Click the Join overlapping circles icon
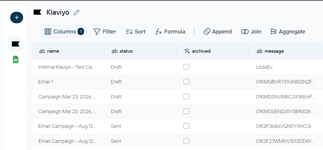323x150 pixels. 245,32
